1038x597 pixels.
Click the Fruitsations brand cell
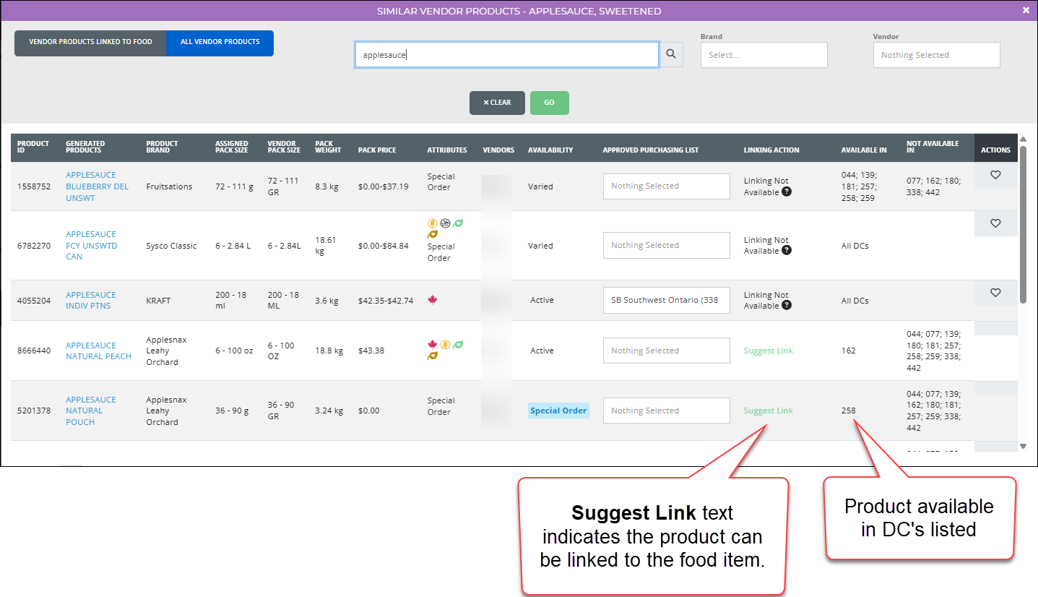pyautogui.click(x=169, y=186)
